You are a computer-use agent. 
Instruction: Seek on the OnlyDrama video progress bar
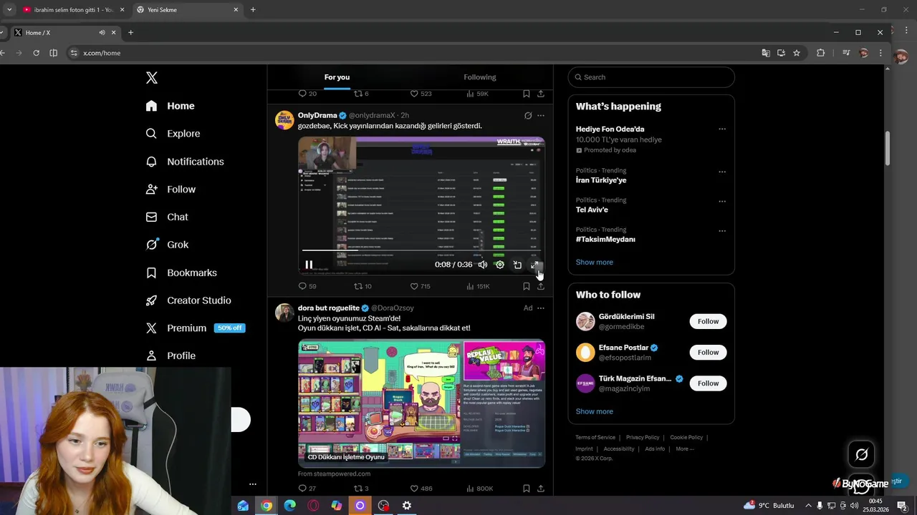[421, 250]
